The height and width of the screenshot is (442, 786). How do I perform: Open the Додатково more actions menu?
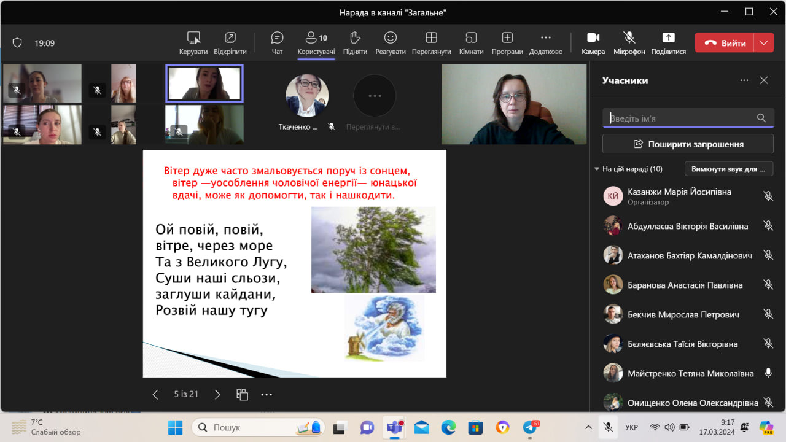point(546,43)
